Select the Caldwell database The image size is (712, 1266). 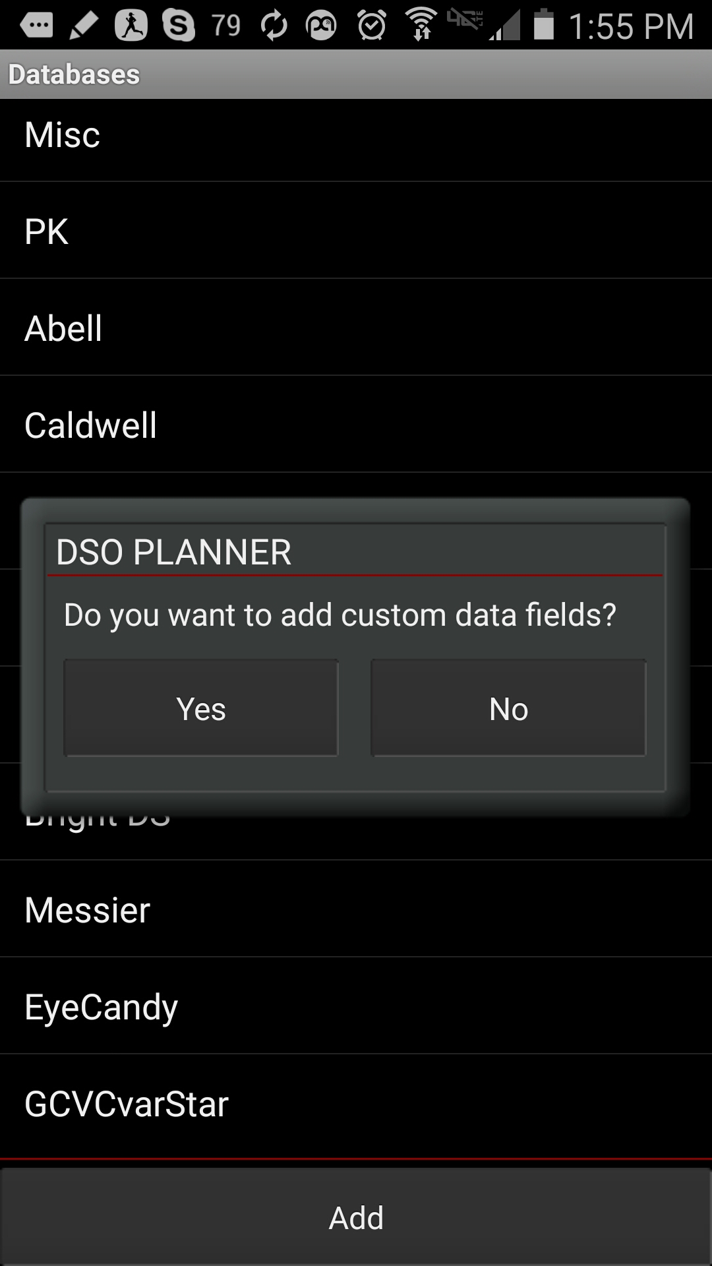(x=356, y=425)
